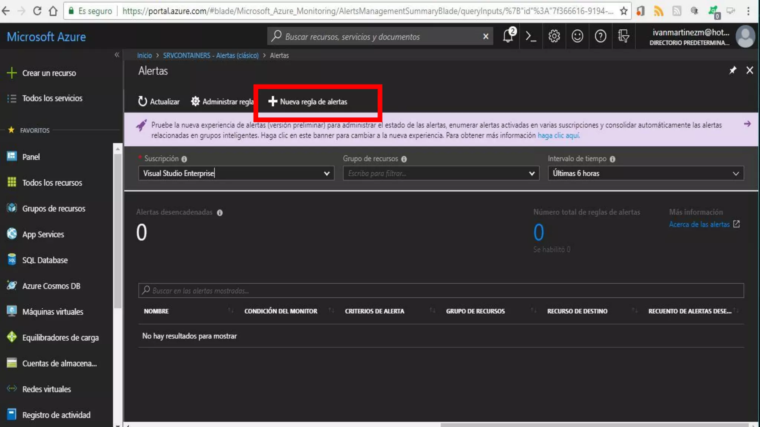The height and width of the screenshot is (427, 760).
Task: Open Administrar reglas from toolbar
Action: [222, 102]
